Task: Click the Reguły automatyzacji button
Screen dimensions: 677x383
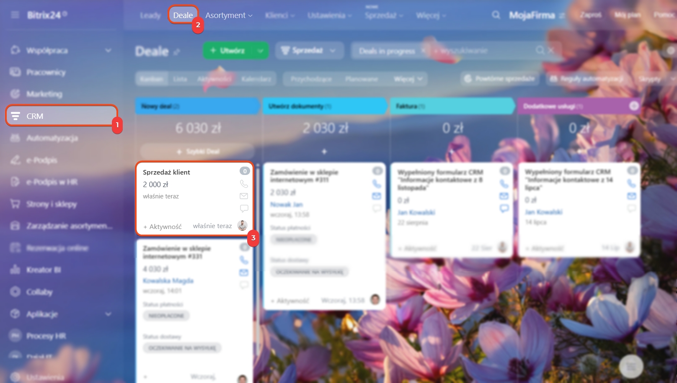Action: coord(587,79)
